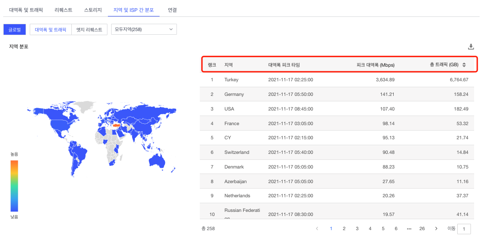Go to page 2 of results
Image resolution: width=481 pixels, height=237 pixels.
pos(344,228)
